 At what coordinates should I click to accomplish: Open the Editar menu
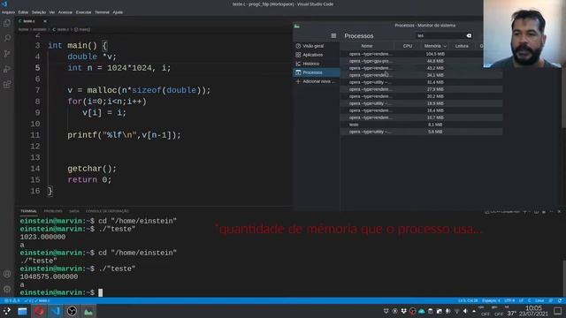click(x=23, y=12)
